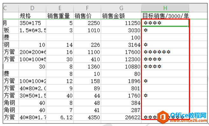Click the 目标销售/3000/单 header cell
The image size is (209, 126).
click(x=165, y=16)
